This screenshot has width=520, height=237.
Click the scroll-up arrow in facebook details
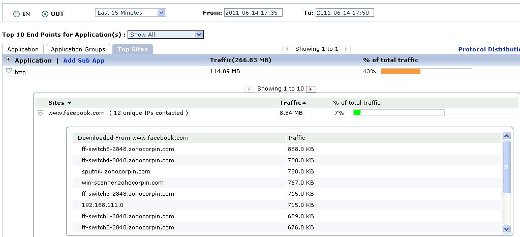(506, 136)
